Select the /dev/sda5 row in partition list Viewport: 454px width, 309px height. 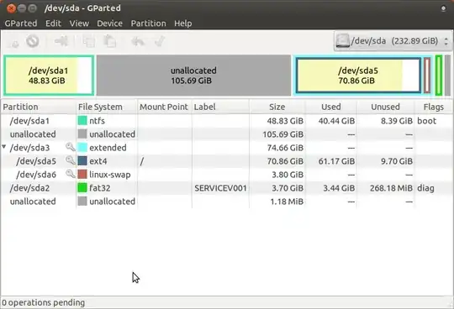tap(227, 160)
